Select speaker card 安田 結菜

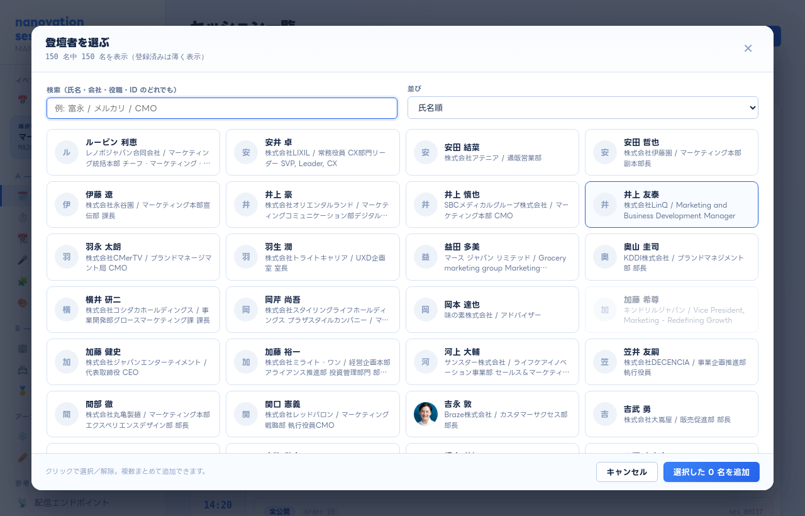492,152
